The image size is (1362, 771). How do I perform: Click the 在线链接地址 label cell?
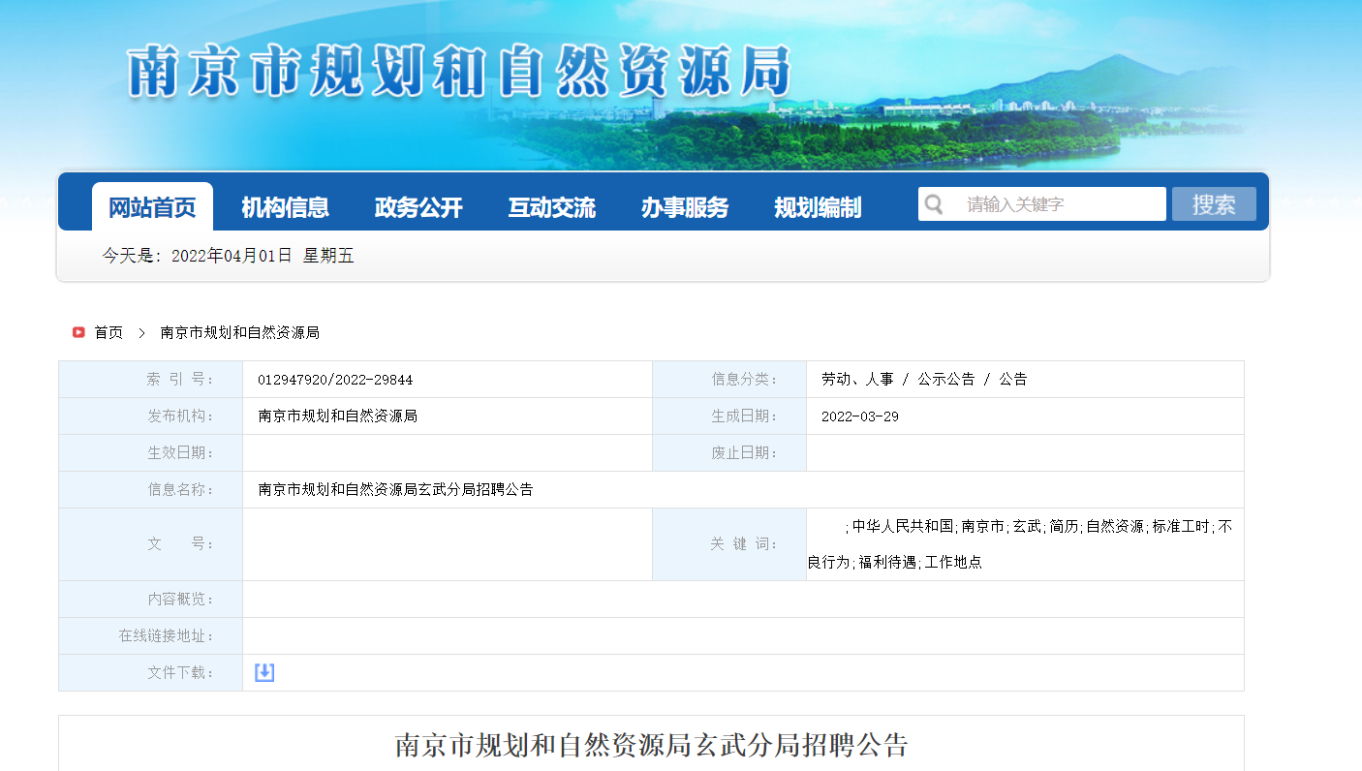(151, 636)
